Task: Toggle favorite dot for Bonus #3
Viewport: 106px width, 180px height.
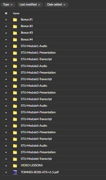Action: [x=6, y=33]
